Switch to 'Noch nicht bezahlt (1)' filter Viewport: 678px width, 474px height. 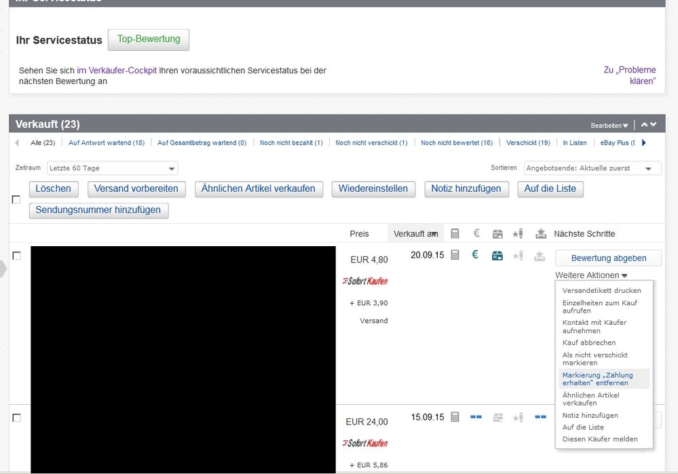[x=291, y=143]
